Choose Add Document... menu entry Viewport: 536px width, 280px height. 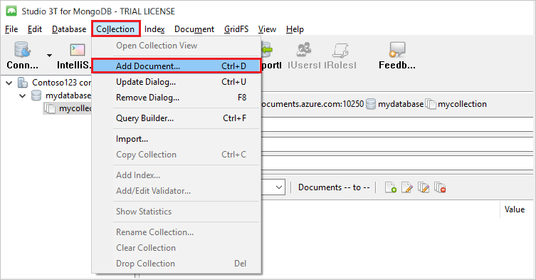click(x=177, y=66)
